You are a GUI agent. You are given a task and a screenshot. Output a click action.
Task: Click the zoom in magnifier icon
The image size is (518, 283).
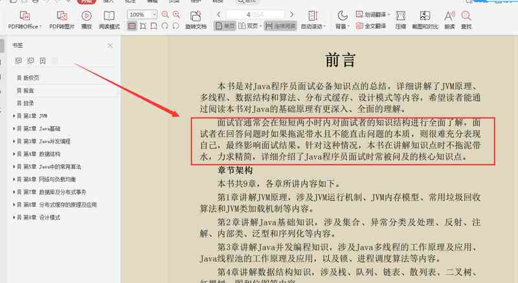(x=176, y=14)
